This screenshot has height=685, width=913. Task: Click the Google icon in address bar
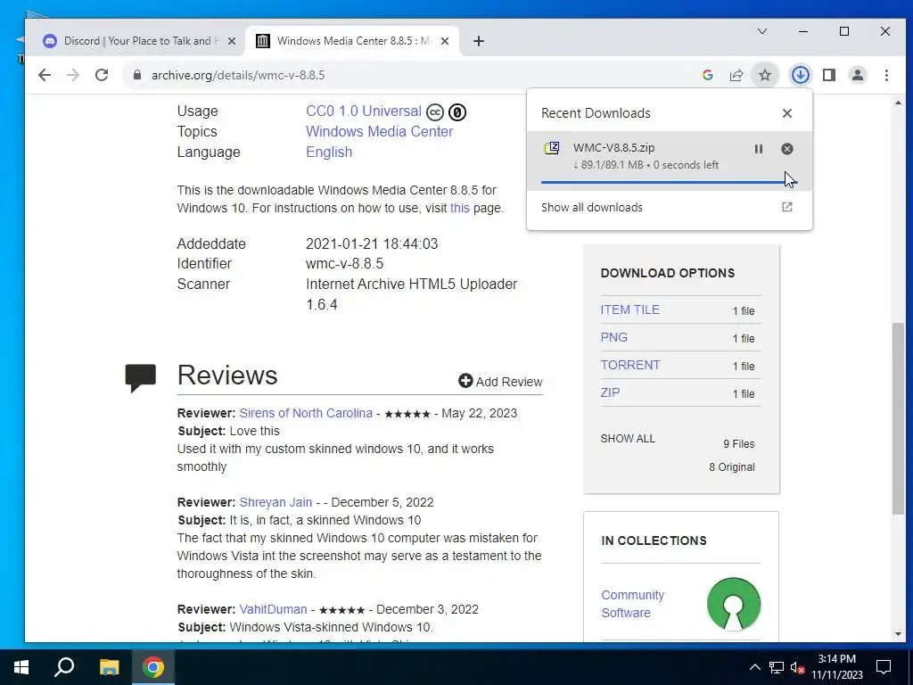tap(708, 75)
